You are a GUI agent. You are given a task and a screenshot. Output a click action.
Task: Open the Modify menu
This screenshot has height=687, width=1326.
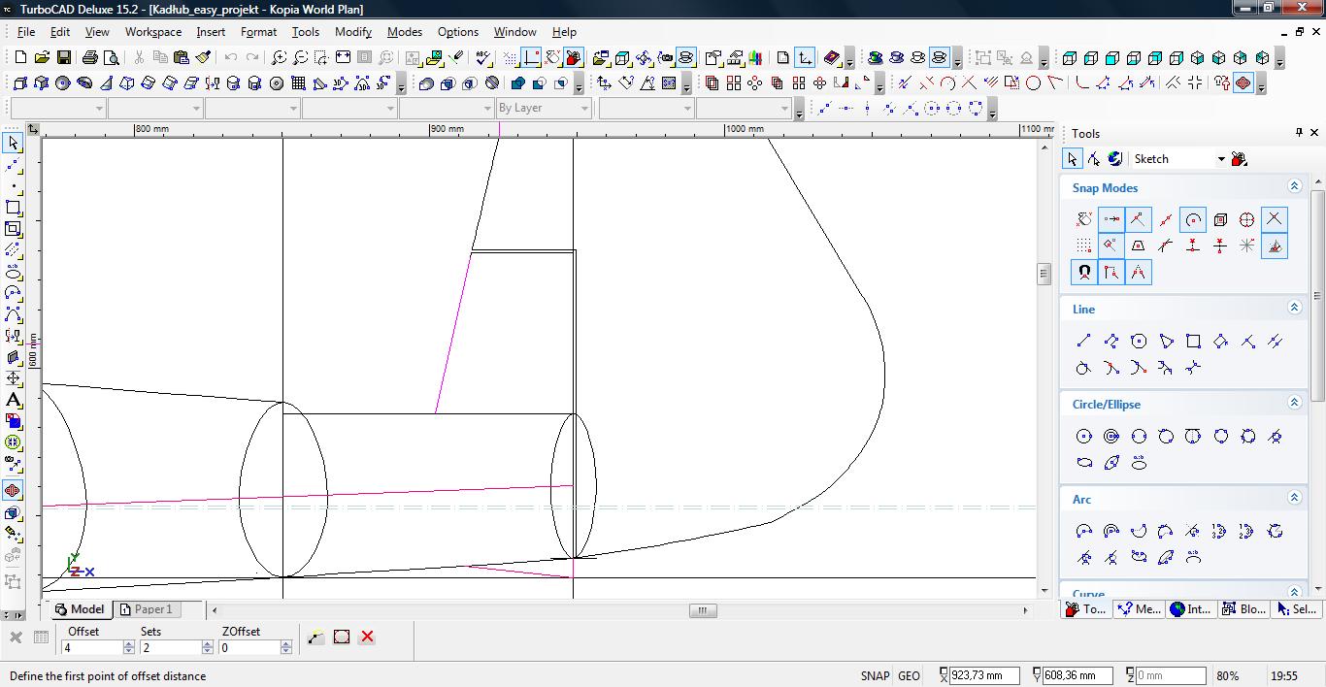pyautogui.click(x=352, y=32)
